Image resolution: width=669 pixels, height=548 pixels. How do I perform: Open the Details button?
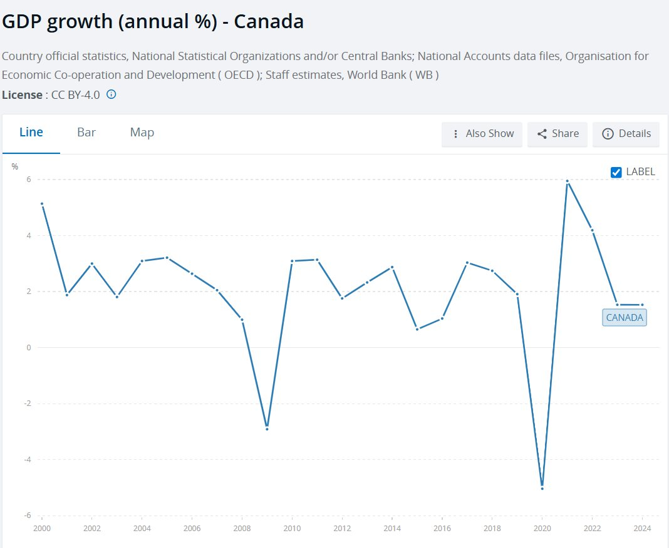(626, 134)
